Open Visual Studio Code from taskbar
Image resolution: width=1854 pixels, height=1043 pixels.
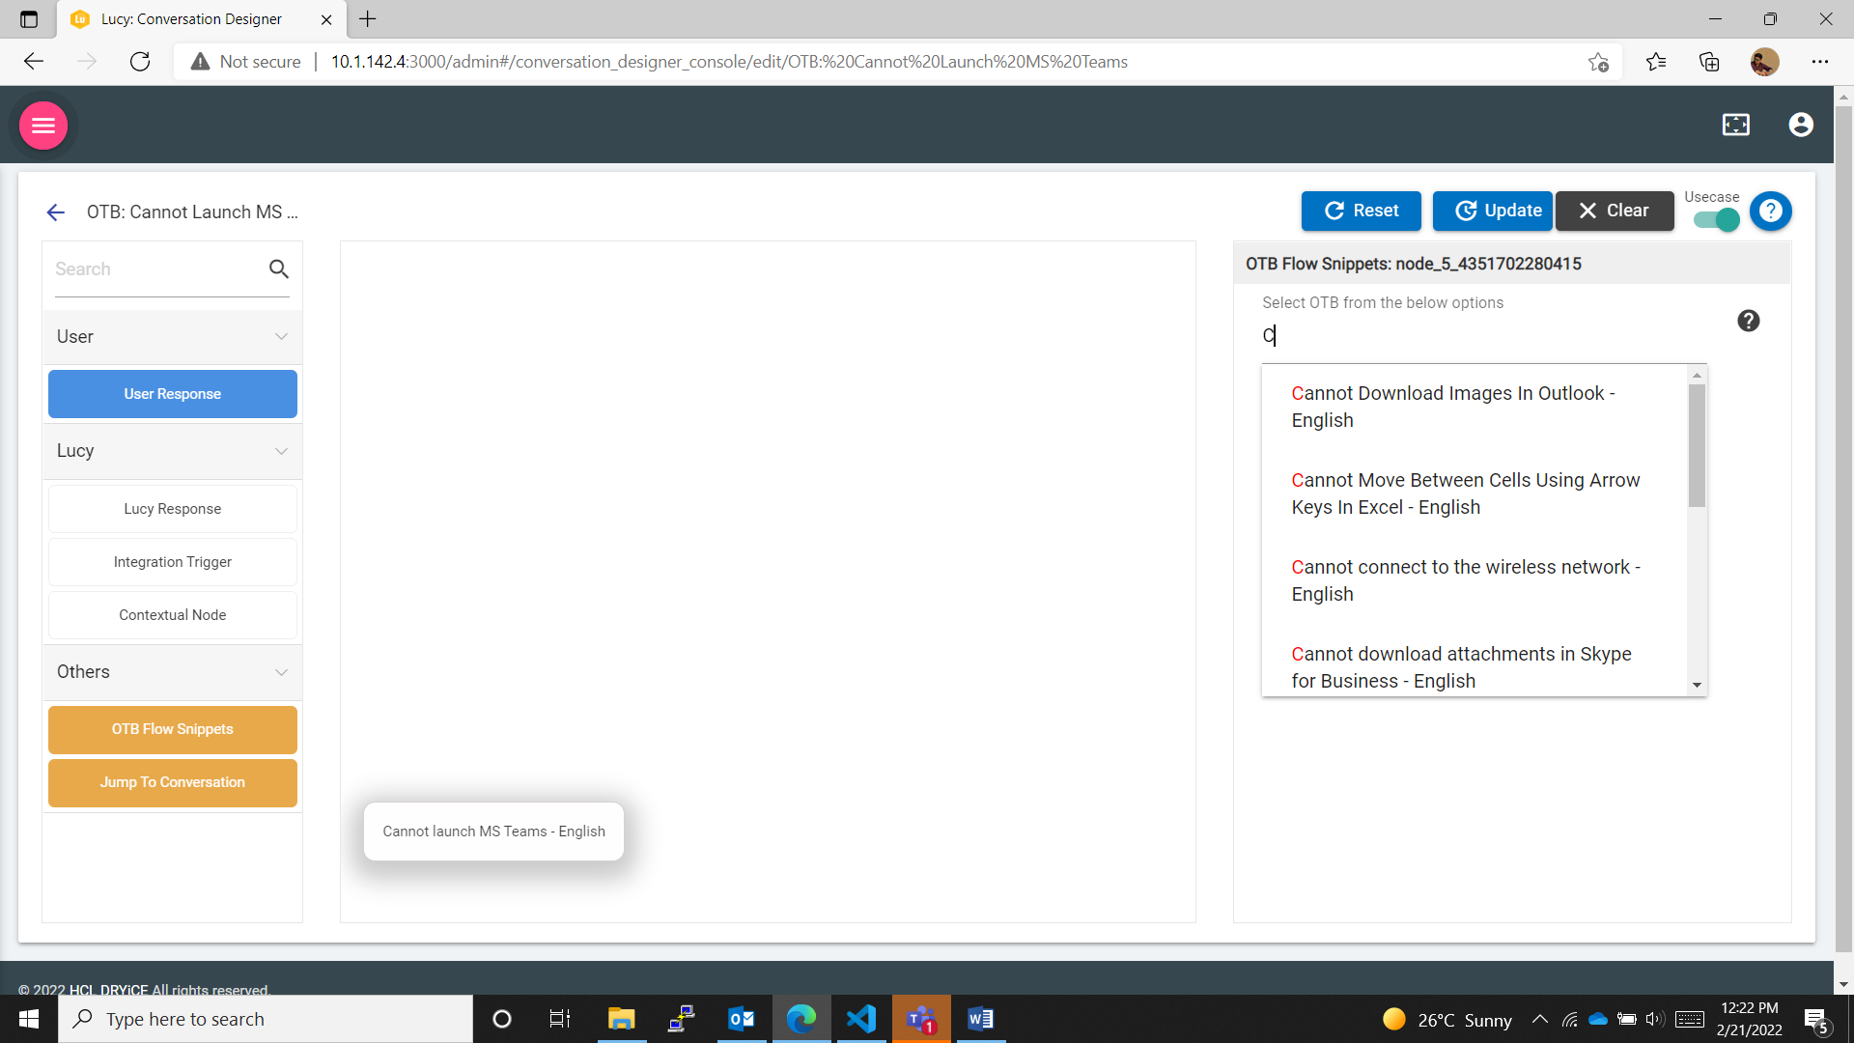coord(860,1019)
